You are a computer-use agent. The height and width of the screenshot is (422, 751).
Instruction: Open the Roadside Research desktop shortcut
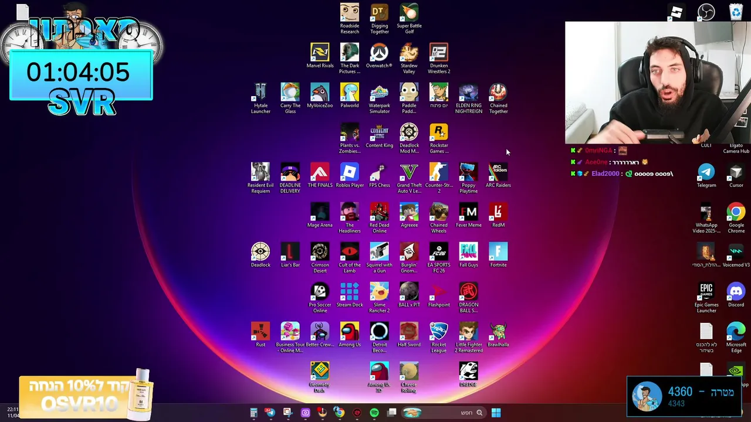(350, 18)
